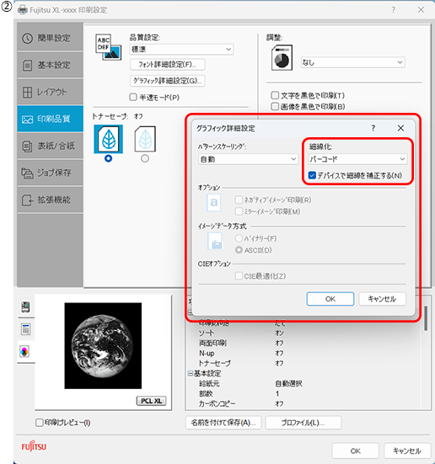Click the 印刷品質 picture icon
This screenshot has height=464, width=435.
27,120
